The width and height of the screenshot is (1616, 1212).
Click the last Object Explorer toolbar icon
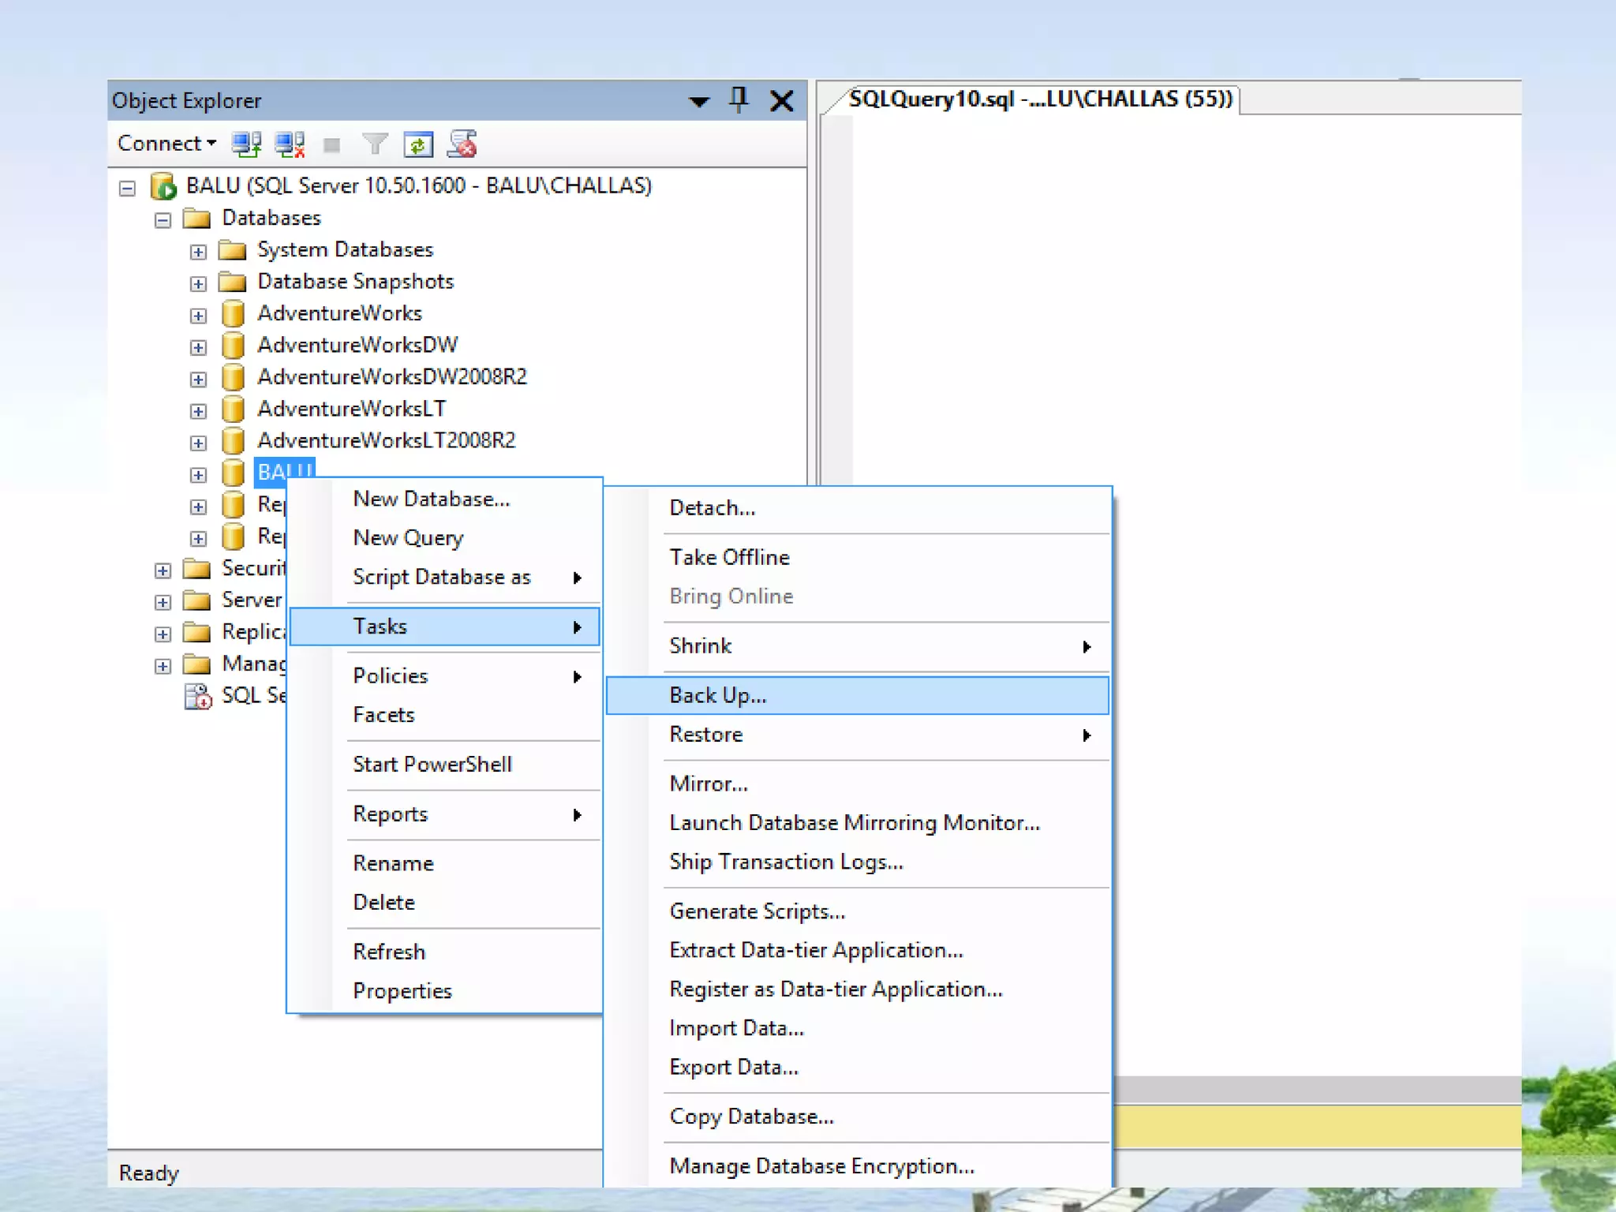click(462, 144)
